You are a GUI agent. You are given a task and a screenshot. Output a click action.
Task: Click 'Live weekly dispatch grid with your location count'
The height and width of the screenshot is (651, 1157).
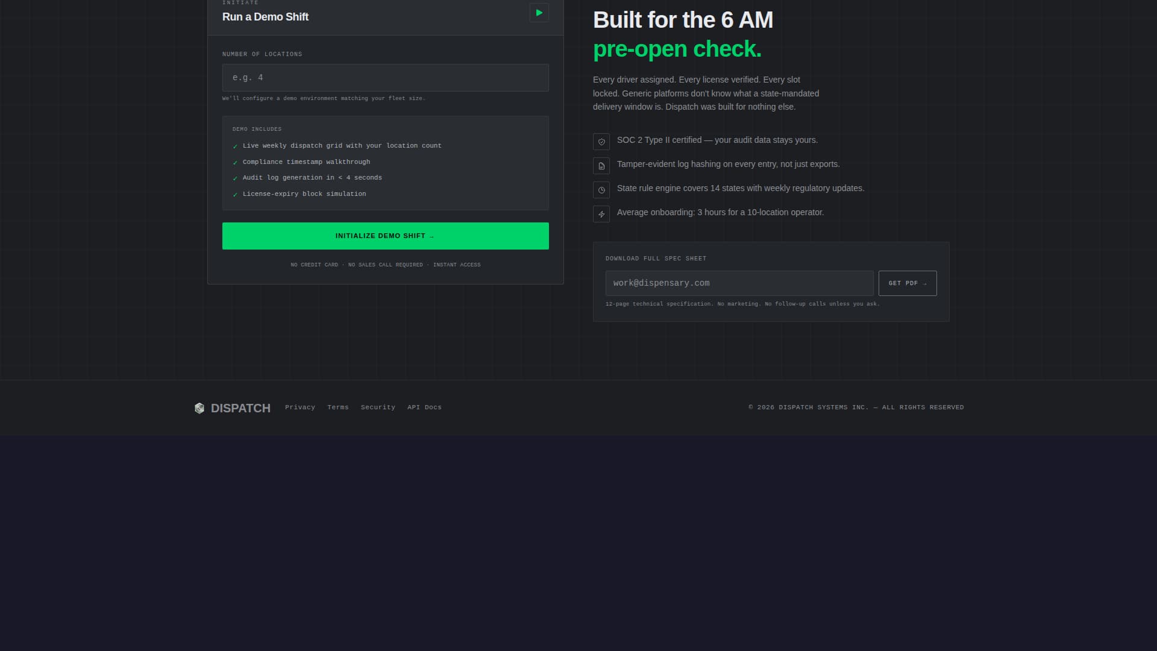pos(342,146)
